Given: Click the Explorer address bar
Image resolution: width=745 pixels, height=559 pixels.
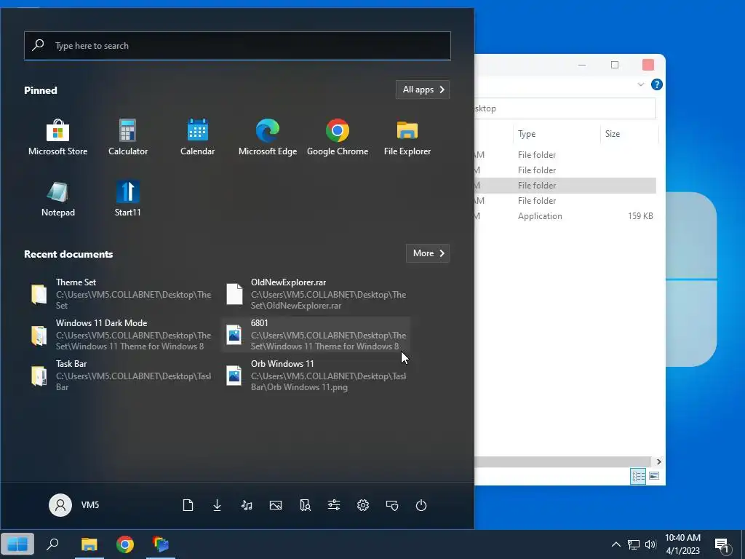Looking at the screenshot, I should point(565,108).
